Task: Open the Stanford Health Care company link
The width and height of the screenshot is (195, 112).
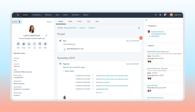Action: [x=158, y=32]
